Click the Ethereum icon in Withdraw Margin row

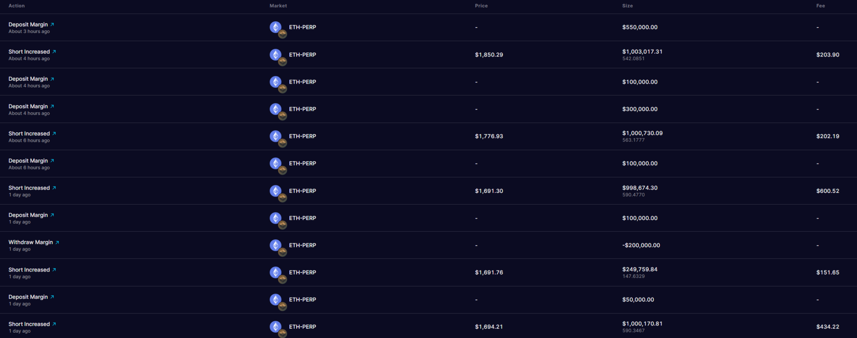click(x=275, y=245)
